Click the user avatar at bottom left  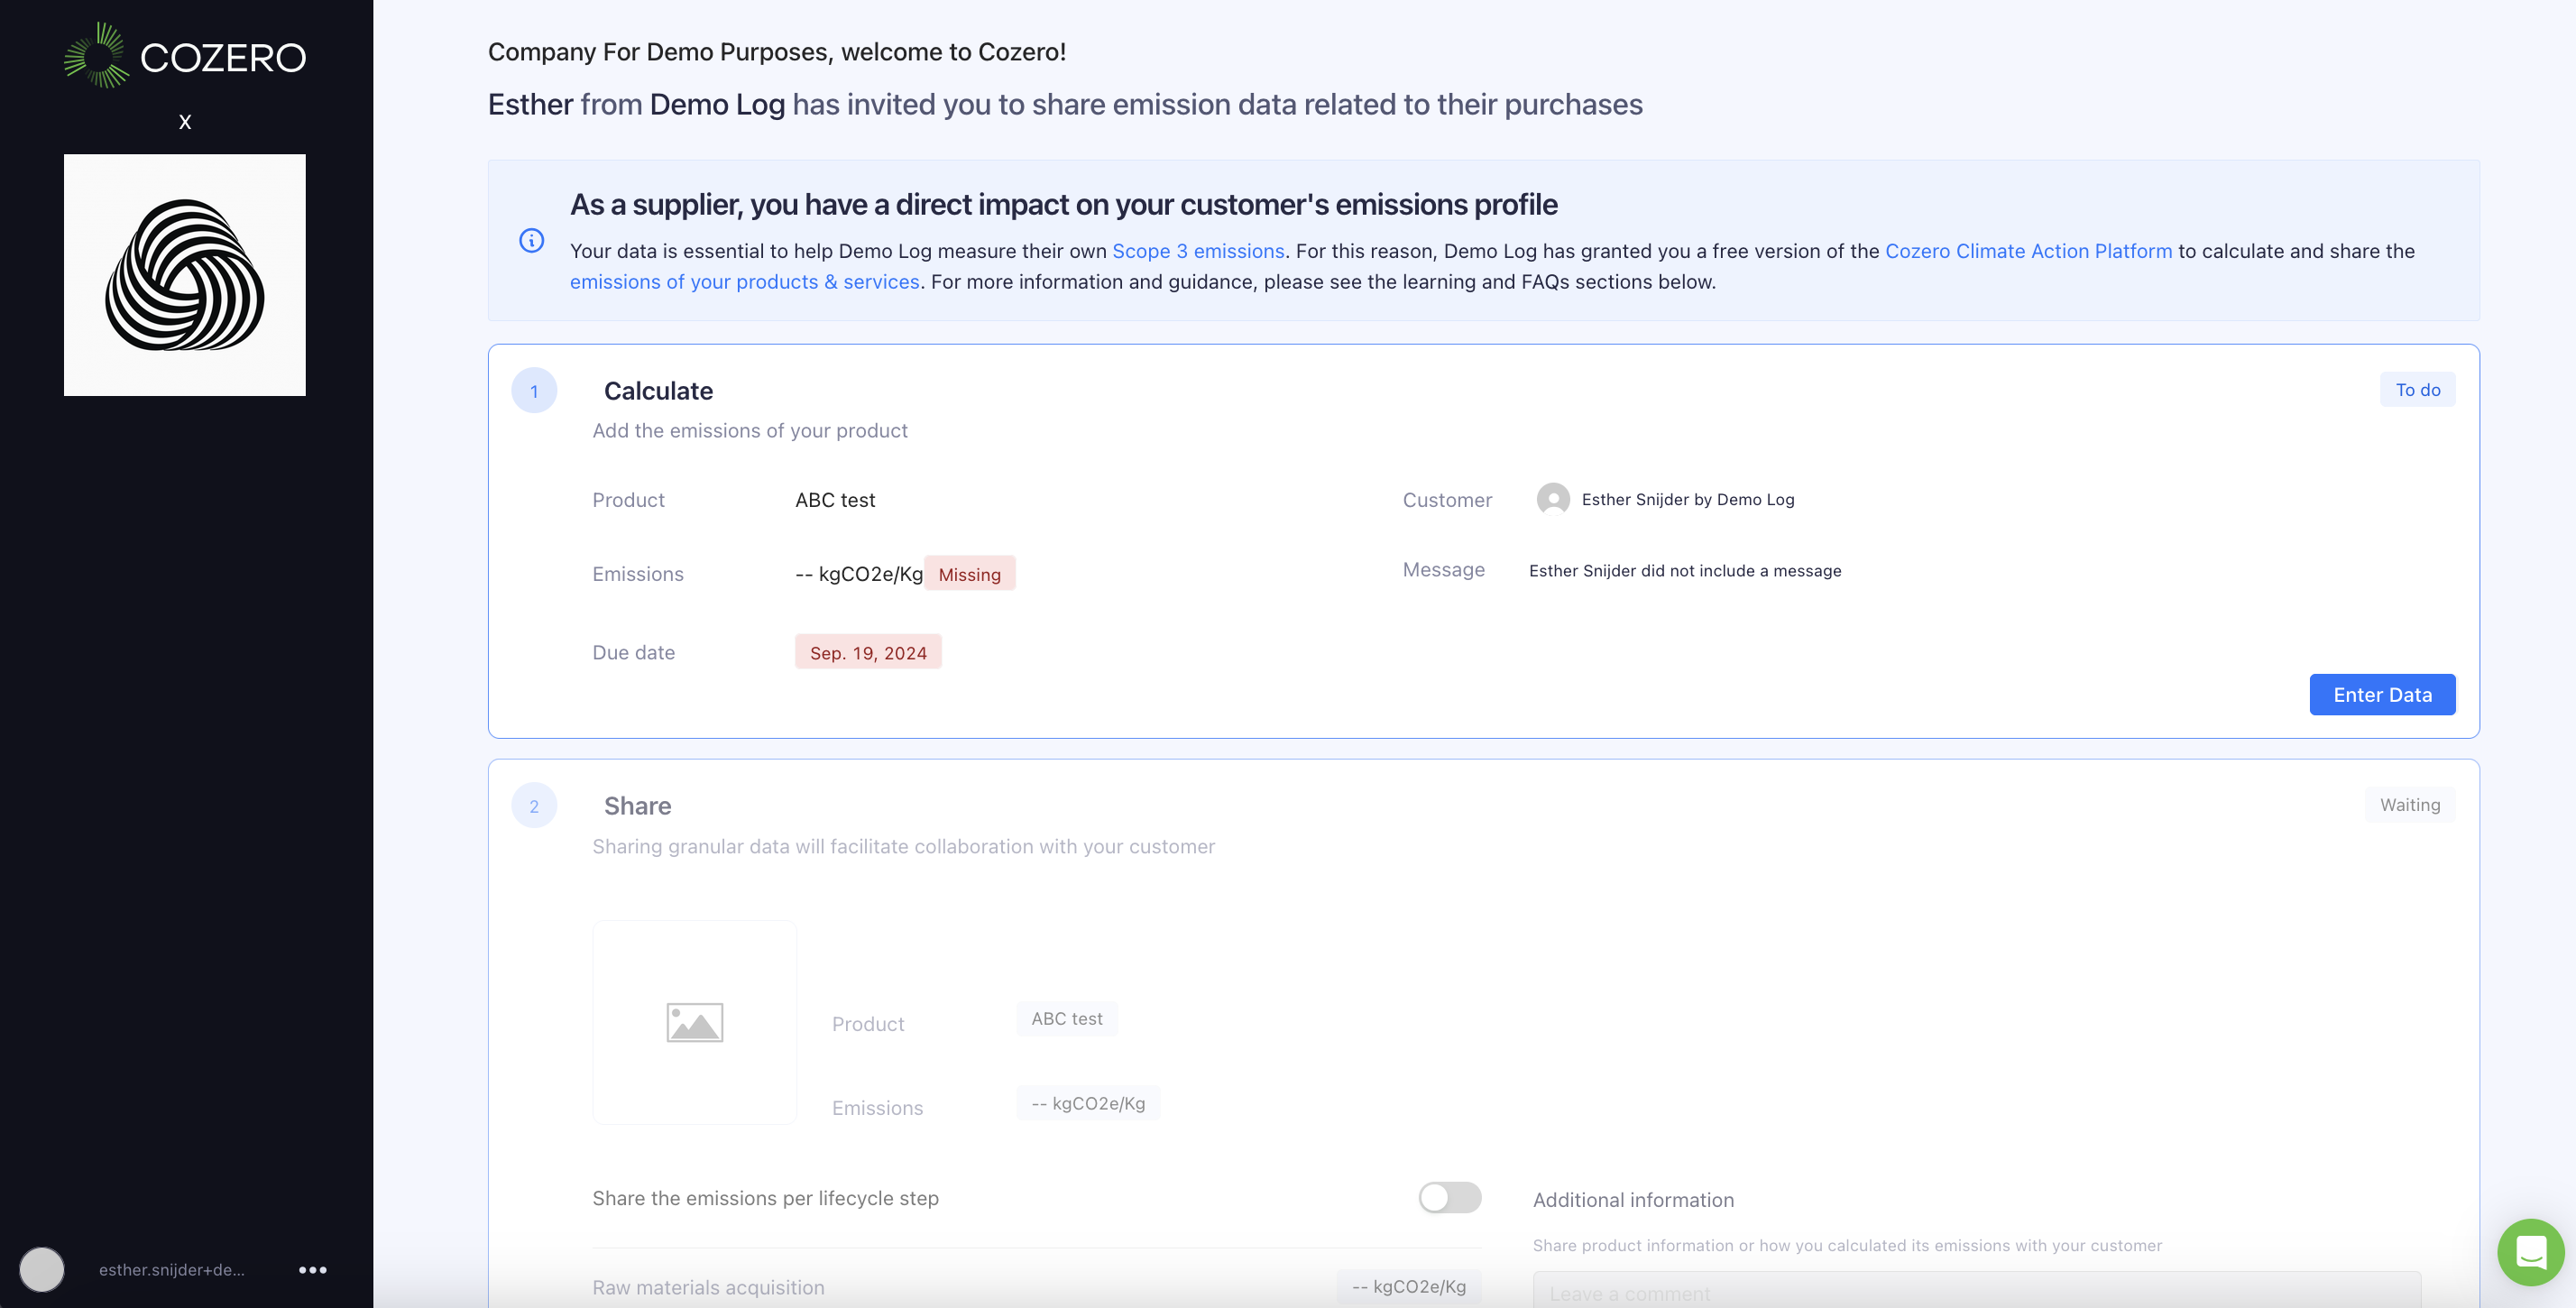42,1269
